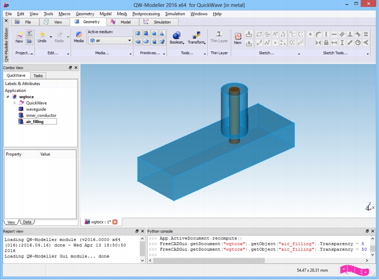Image resolution: width=379 pixels, height=280 pixels.
Task: Insert a cylinder primitive
Action: (x=146, y=34)
